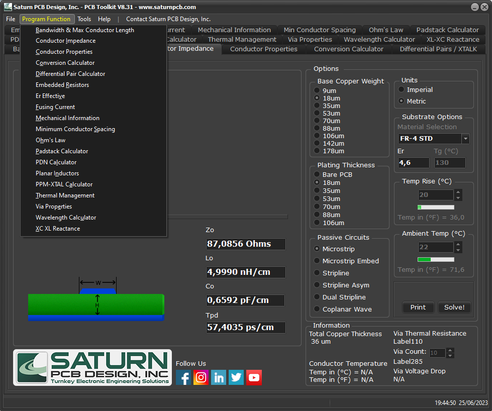The image size is (492, 411).
Task: Decrease Temp Rise value with down arrow
Action: tap(458, 197)
